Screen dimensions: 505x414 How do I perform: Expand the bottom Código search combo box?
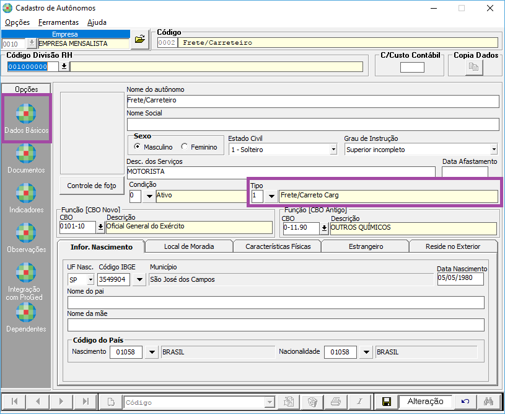[270, 402]
